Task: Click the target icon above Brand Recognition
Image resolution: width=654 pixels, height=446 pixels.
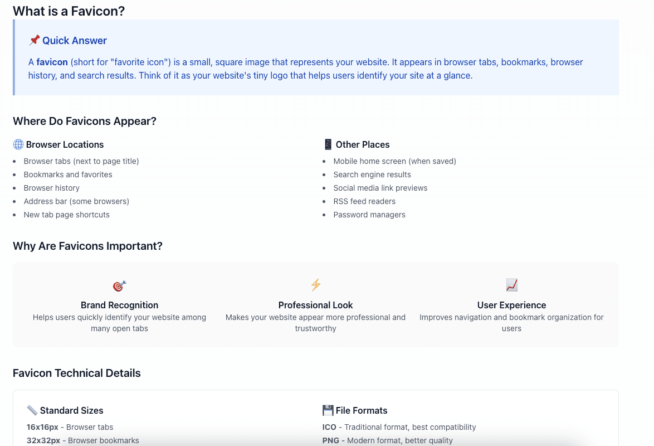Action: 119,285
